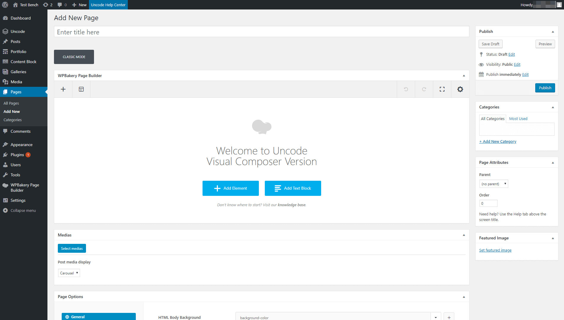Open the updates indicator showing 2

tap(48, 5)
